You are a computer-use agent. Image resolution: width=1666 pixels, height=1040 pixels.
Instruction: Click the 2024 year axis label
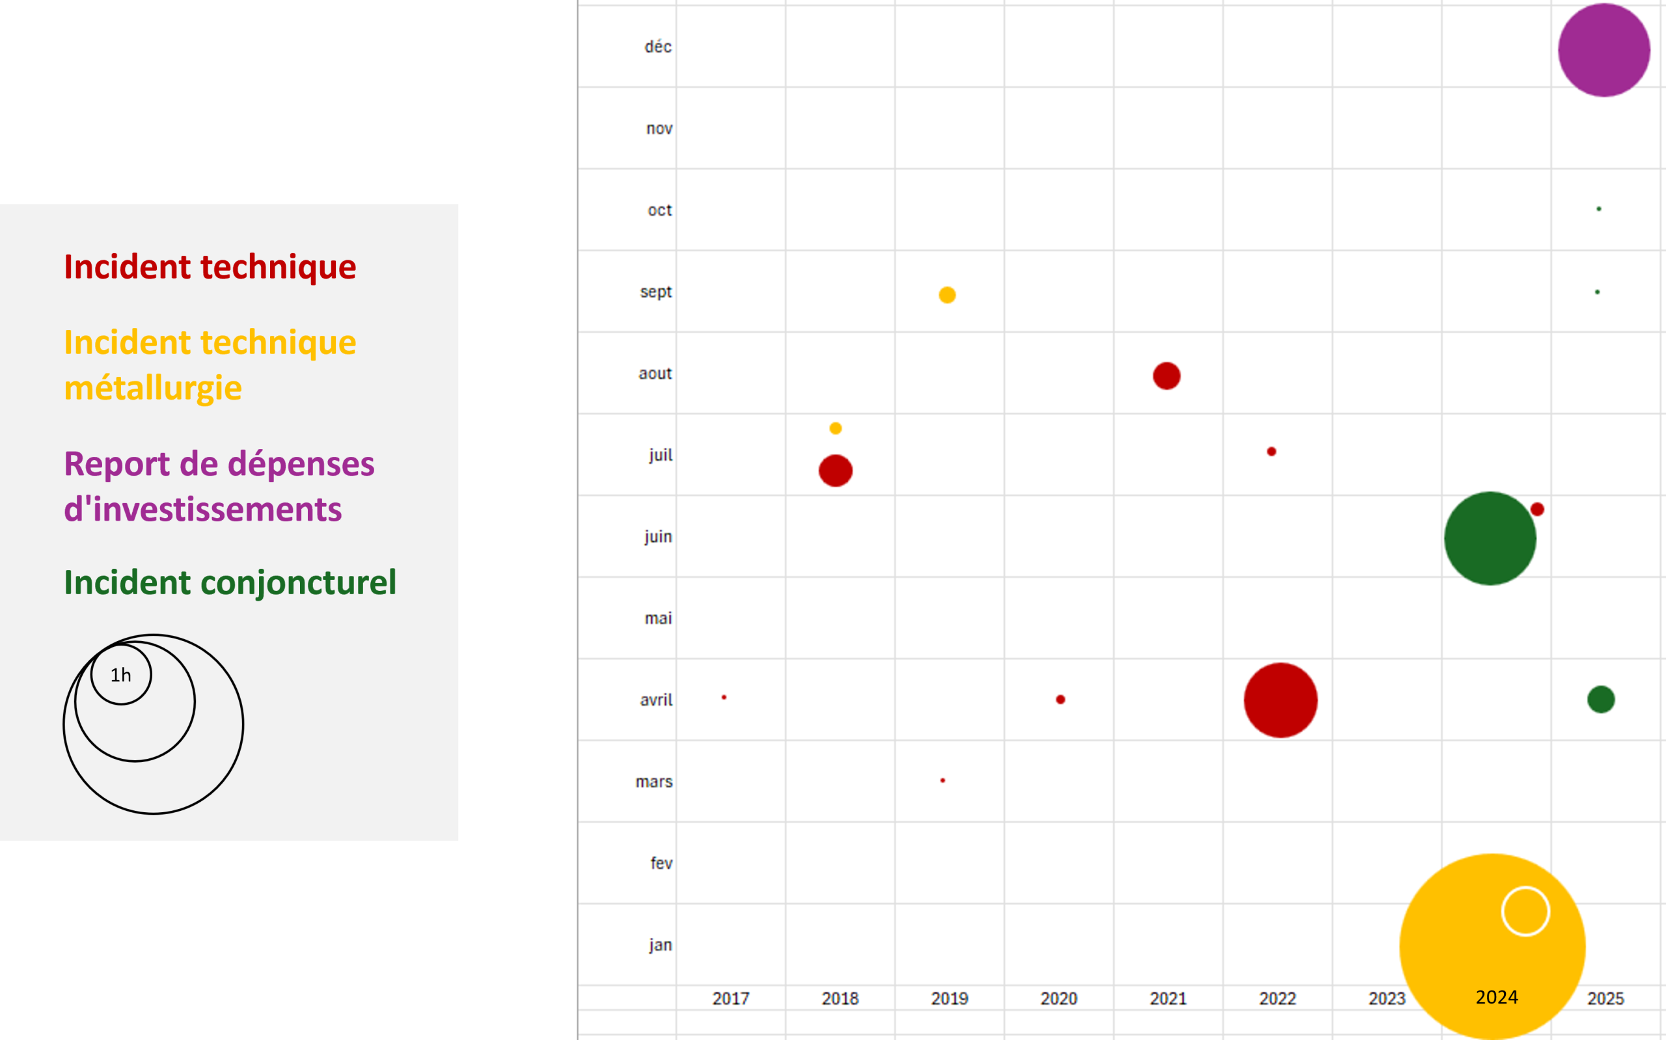pyautogui.click(x=1496, y=997)
